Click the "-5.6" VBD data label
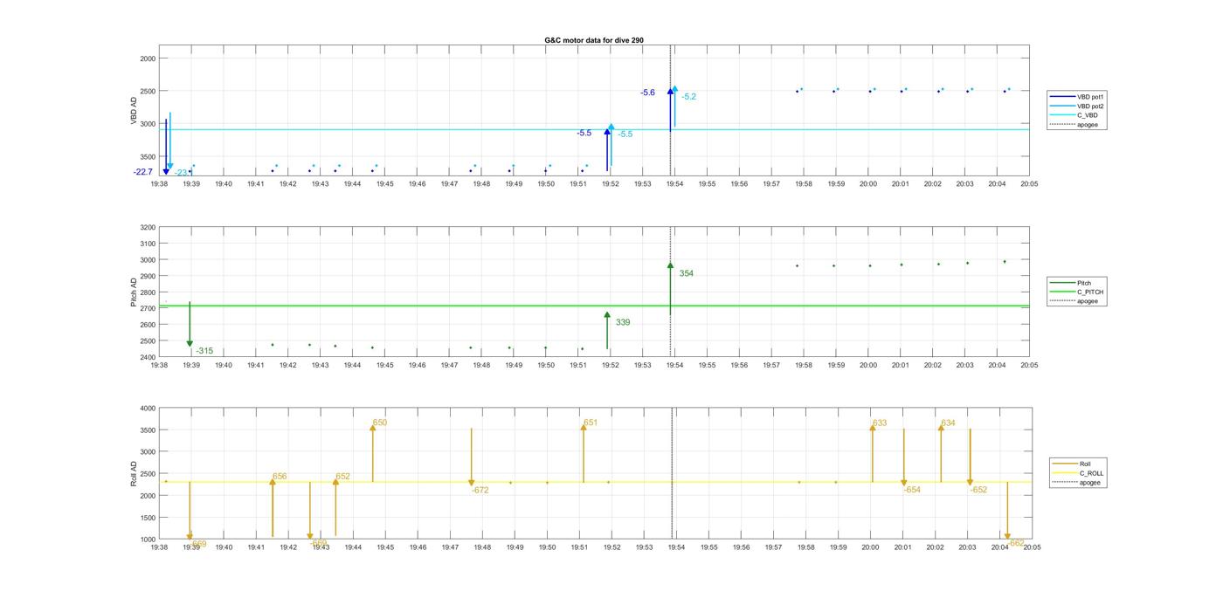Viewport: 1223px width, 605px height. [x=647, y=93]
